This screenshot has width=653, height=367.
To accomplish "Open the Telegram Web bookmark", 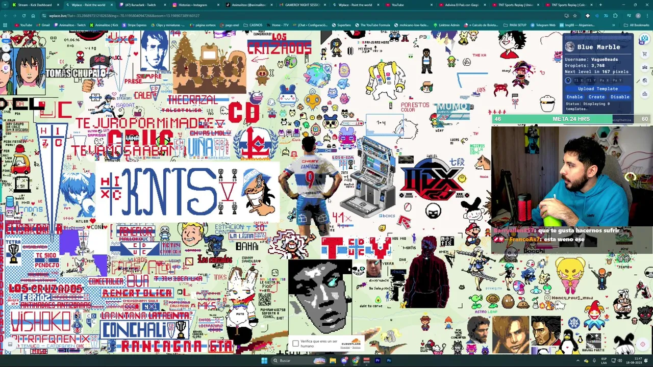I will point(543,25).
